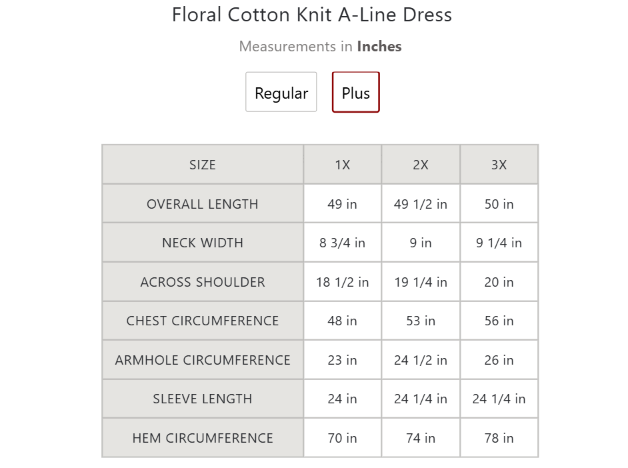Click the Measurements in Inches subtitle

click(x=321, y=47)
